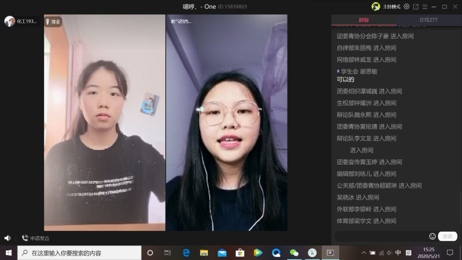Click the chat message input field
The image size is (462, 260).
tap(381, 236)
